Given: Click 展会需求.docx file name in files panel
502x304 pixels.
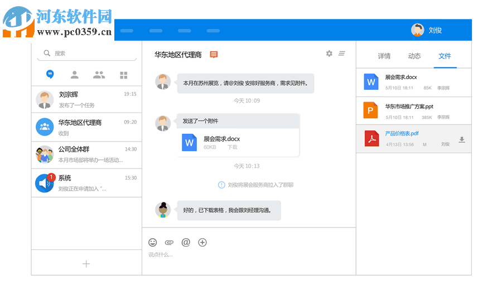Looking at the screenshot, I should (x=401, y=77).
